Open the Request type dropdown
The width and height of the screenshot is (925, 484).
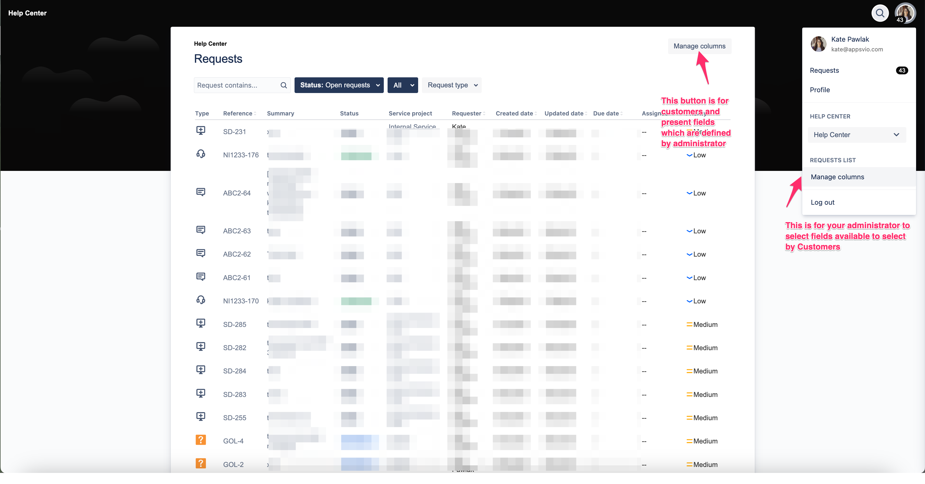tap(451, 85)
